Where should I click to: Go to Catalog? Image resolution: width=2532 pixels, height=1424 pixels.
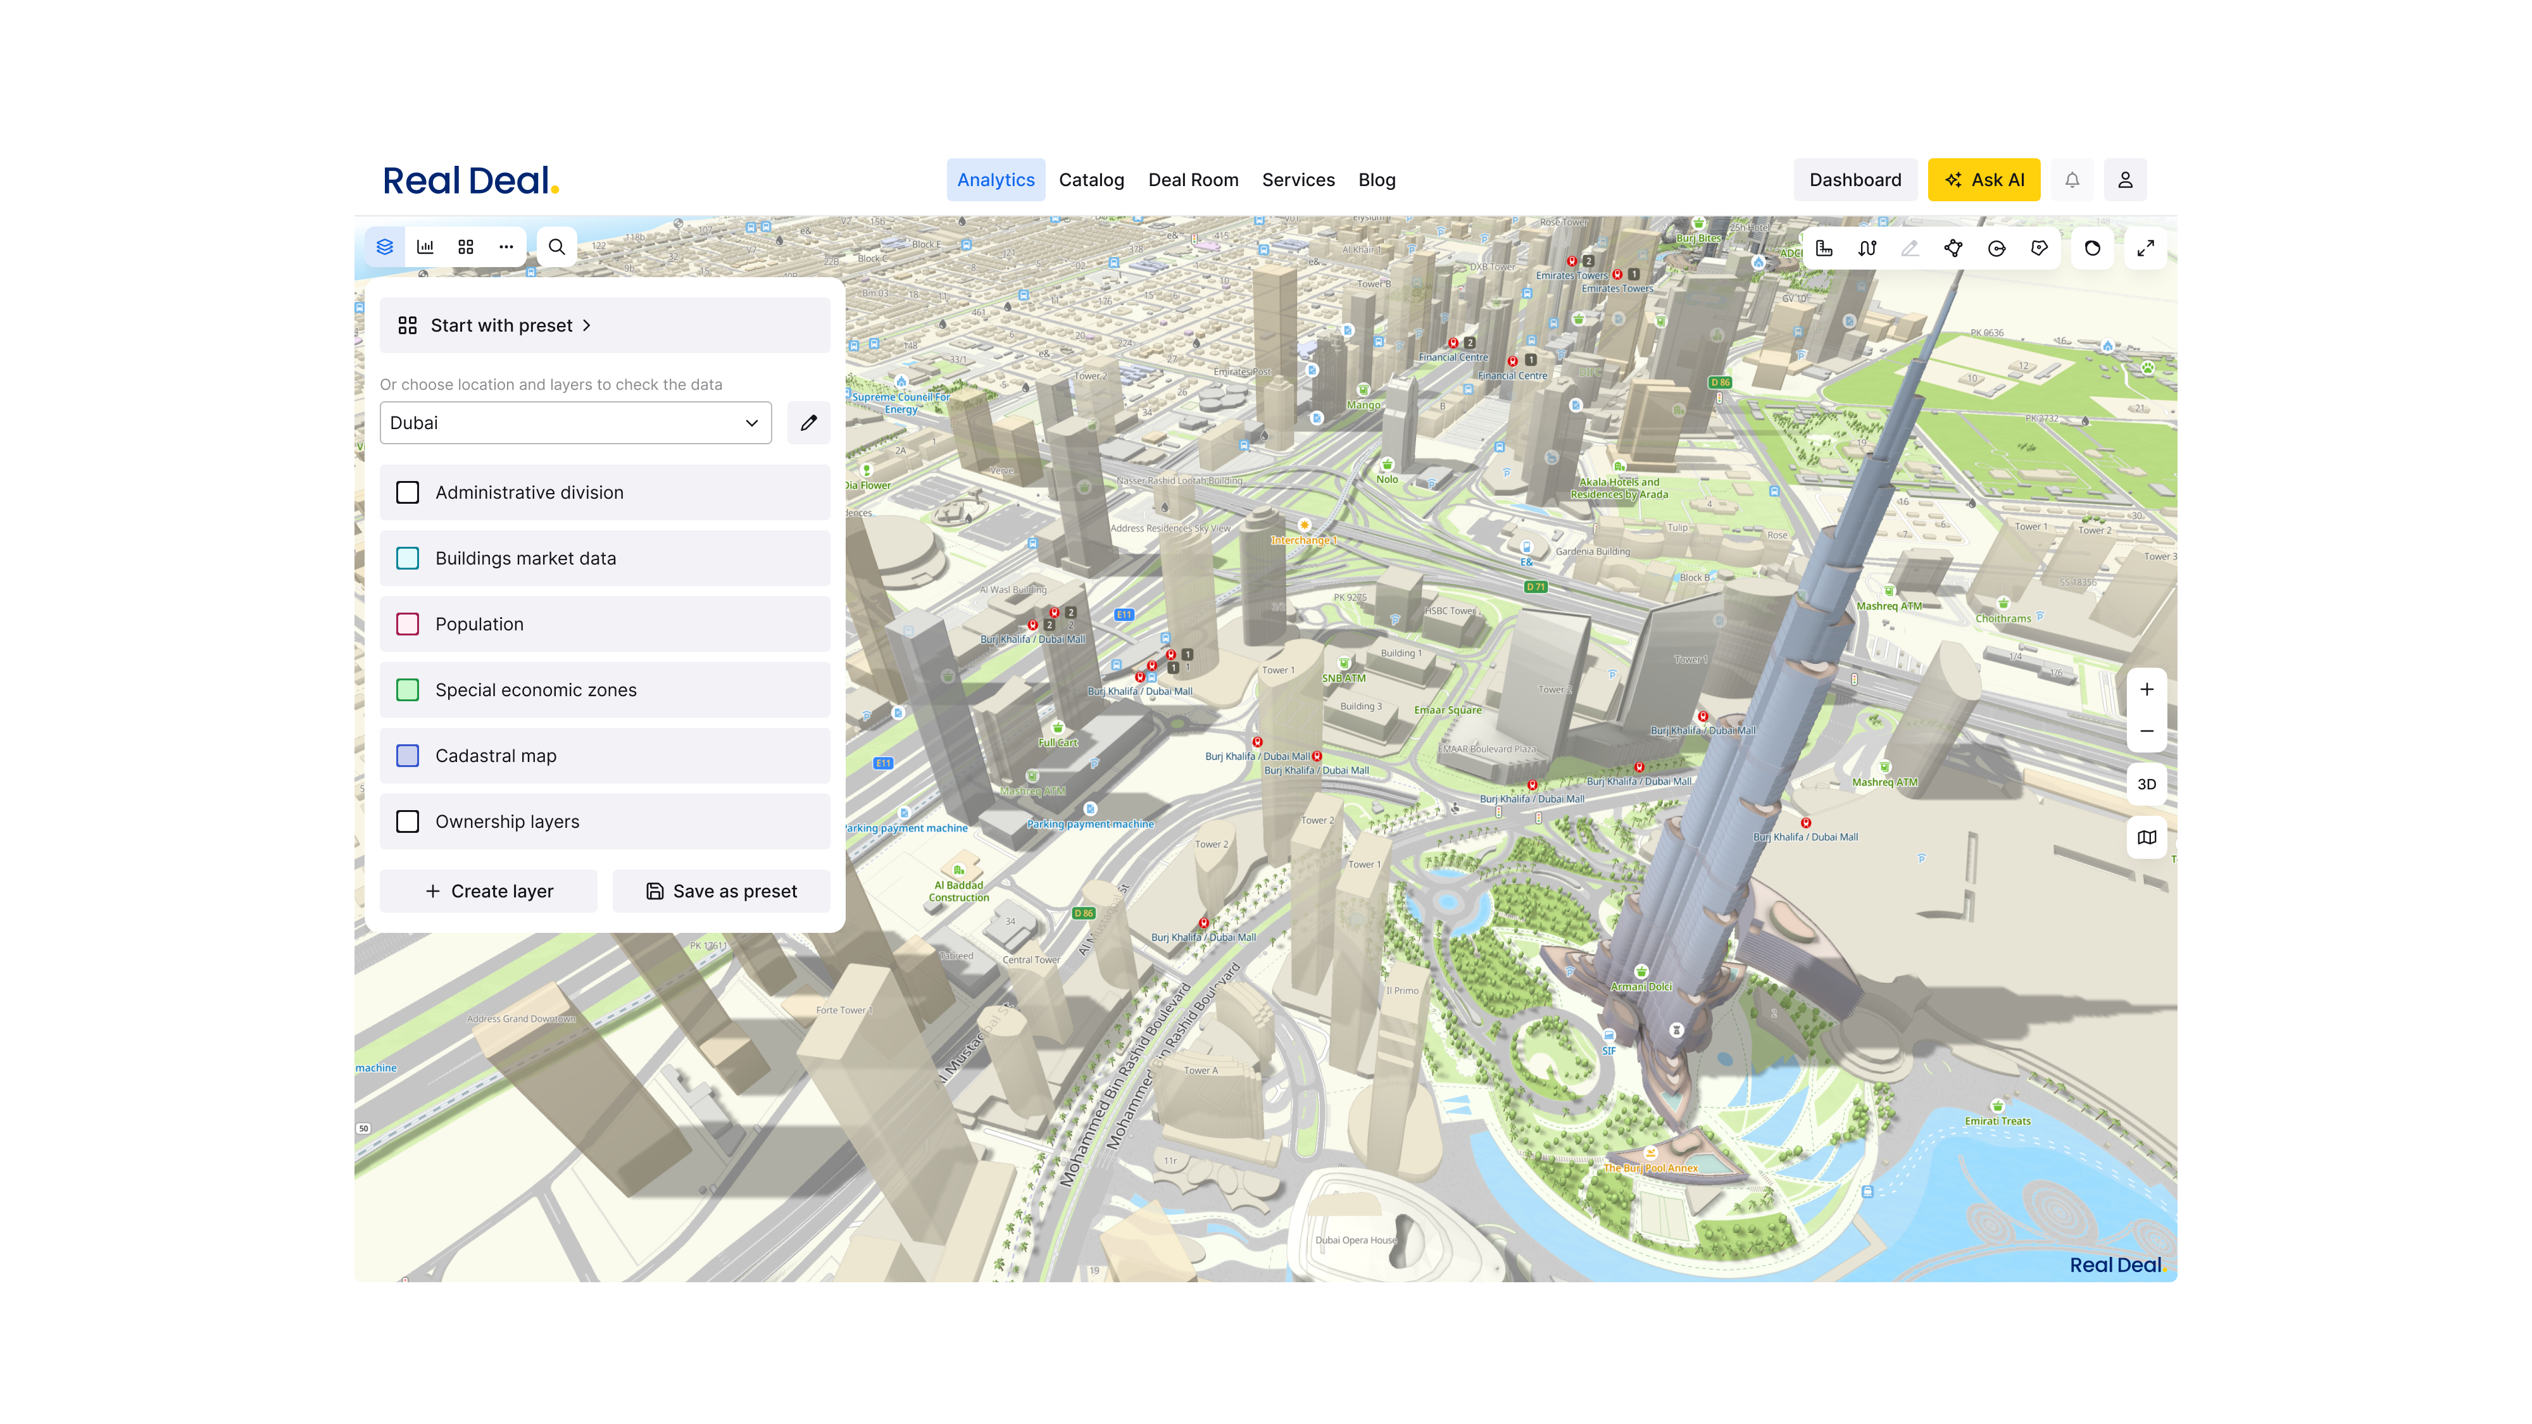[1091, 180]
